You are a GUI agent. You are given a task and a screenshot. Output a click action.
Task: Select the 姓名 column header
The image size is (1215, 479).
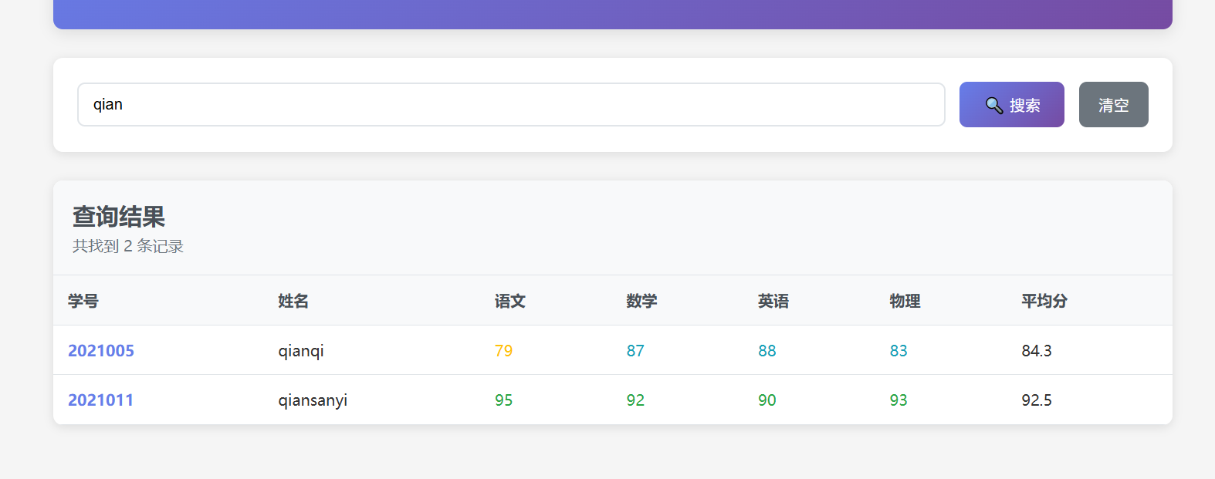pos(293,301)
